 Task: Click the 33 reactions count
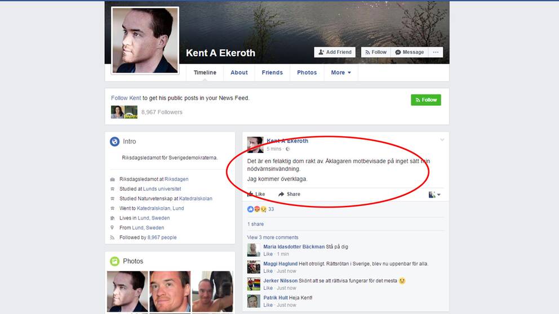click(271, 209)
